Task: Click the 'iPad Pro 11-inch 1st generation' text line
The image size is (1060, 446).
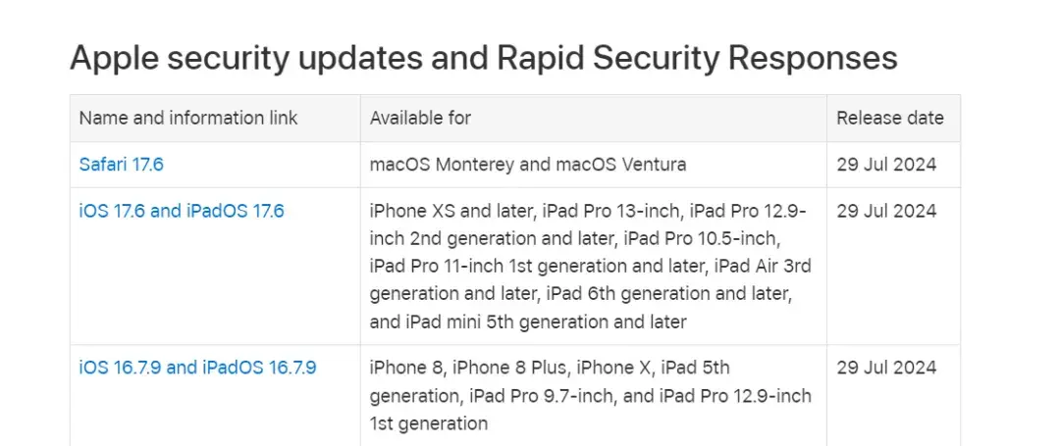Action: pyautogui.click(x=499, y=267)
